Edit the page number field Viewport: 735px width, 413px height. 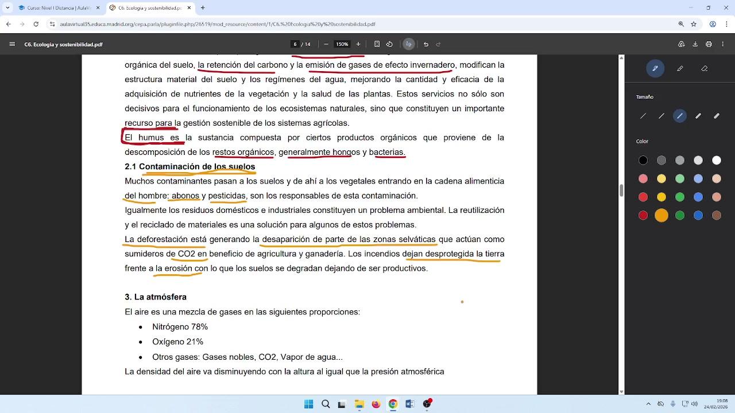[x=295, y=44]
